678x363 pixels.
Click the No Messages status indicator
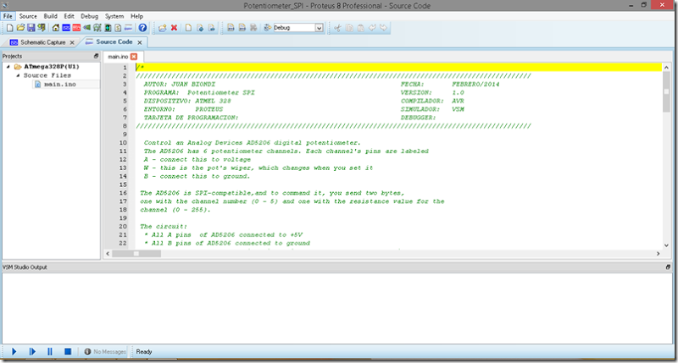tap(105, 352)
